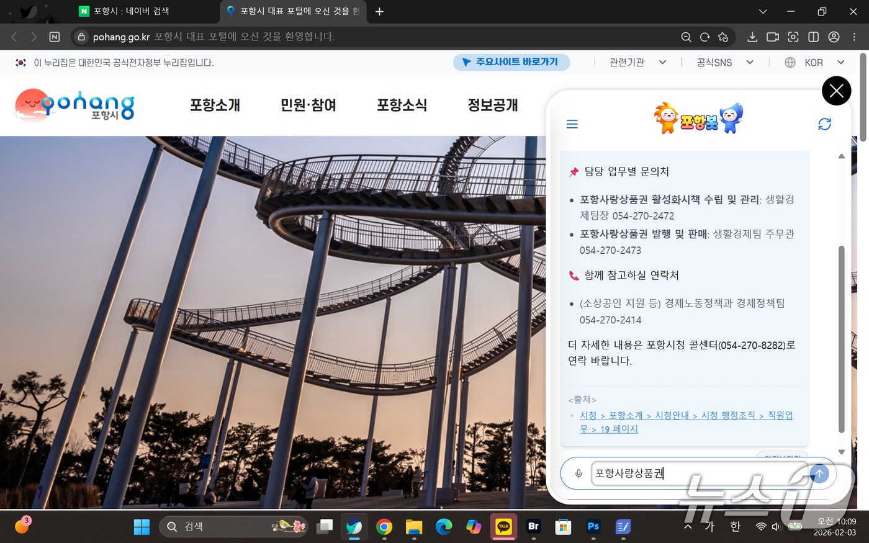The height and width of the screenshot is (543, 869).
Task: Click the chat input field showing 포항사랑상품권
Action: pos(683,473)
